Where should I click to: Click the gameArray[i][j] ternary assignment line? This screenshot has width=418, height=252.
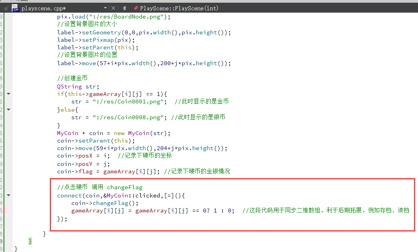153,211
